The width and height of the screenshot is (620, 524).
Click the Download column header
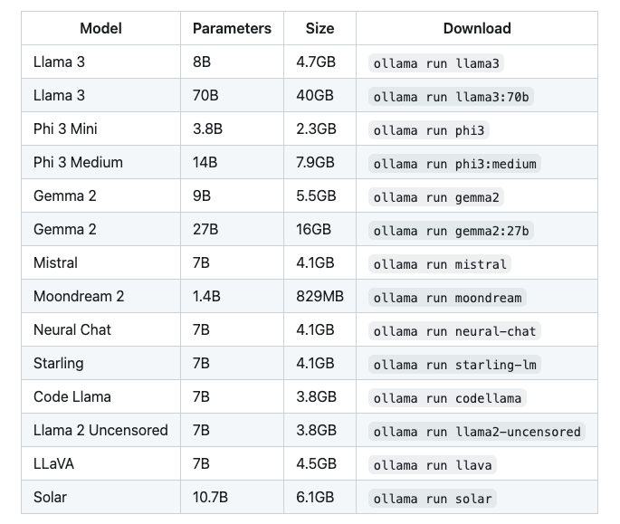[x=477, y=28]
